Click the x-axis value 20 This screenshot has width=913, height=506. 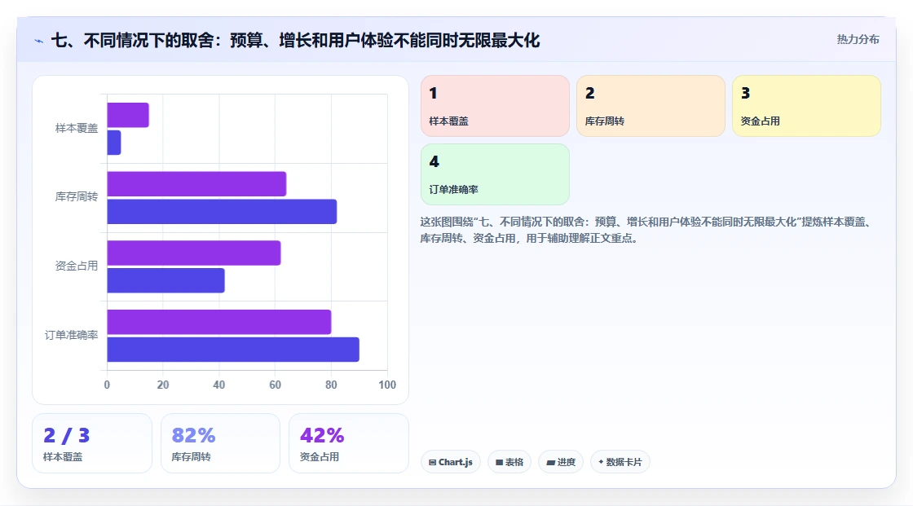click(x=163, y=385)
